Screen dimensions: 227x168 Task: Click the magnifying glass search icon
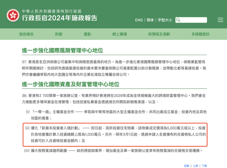point(178,20)
